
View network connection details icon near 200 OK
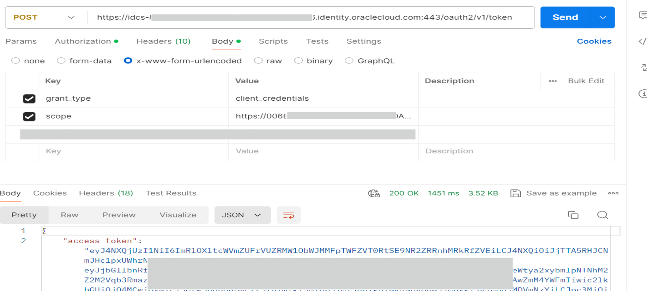click(x=374, y=193)
